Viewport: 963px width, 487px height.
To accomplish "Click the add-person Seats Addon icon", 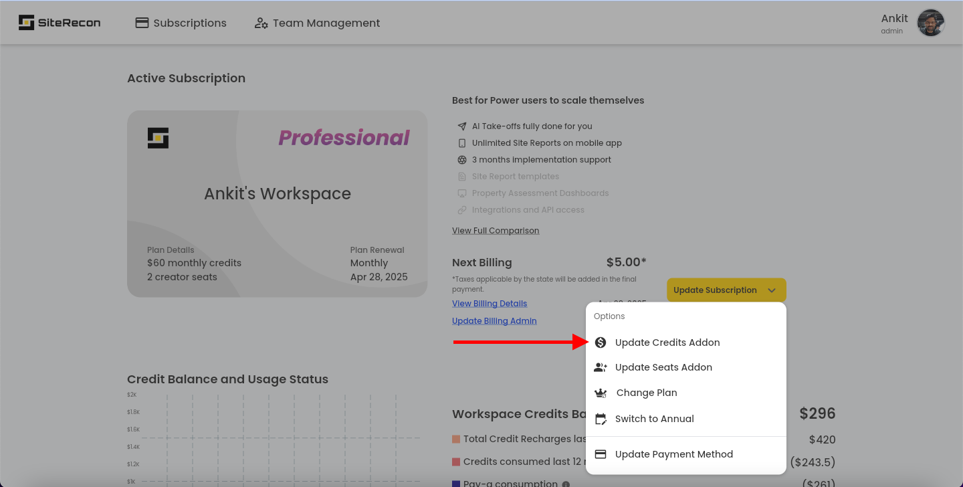I will 601,367.
